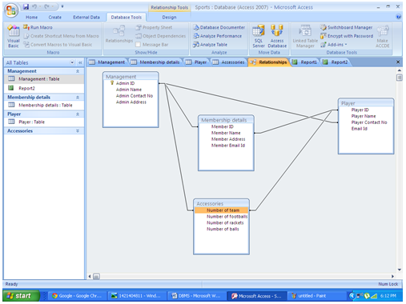Launch Analyze Performance tool
406x304 pixels.
coord(217,36)
